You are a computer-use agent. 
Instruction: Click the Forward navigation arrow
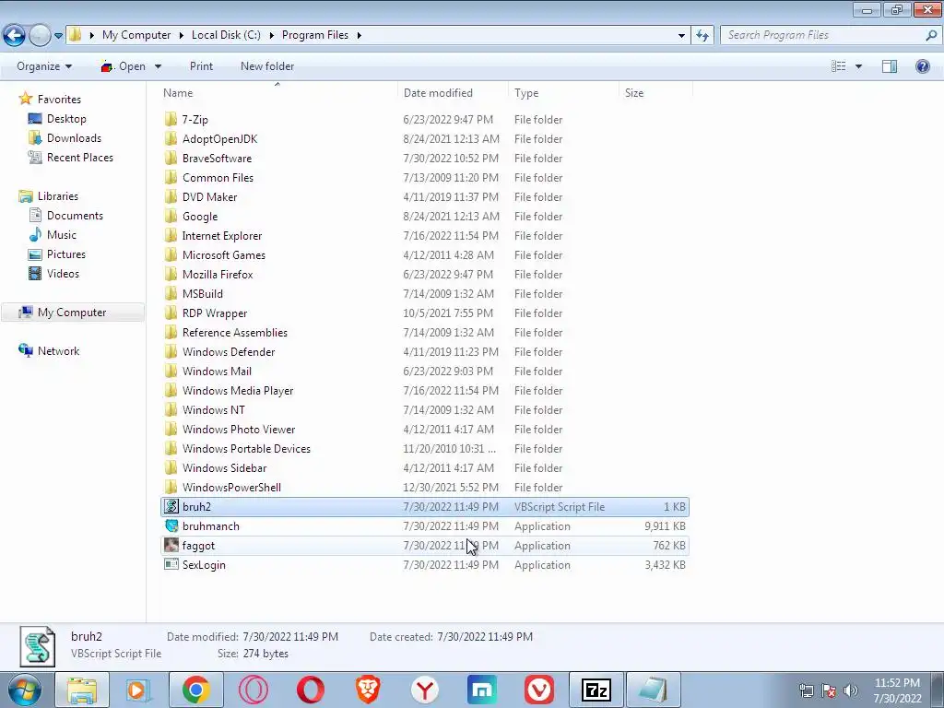40,35
